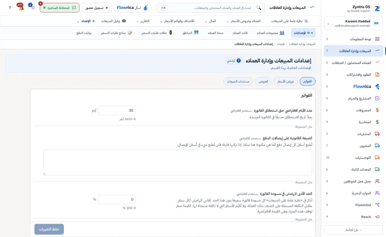The height and width of the screenshot is (237, 386).
Task: Open the tasks checklist icon with badge 2
Action: coord(33,7)
